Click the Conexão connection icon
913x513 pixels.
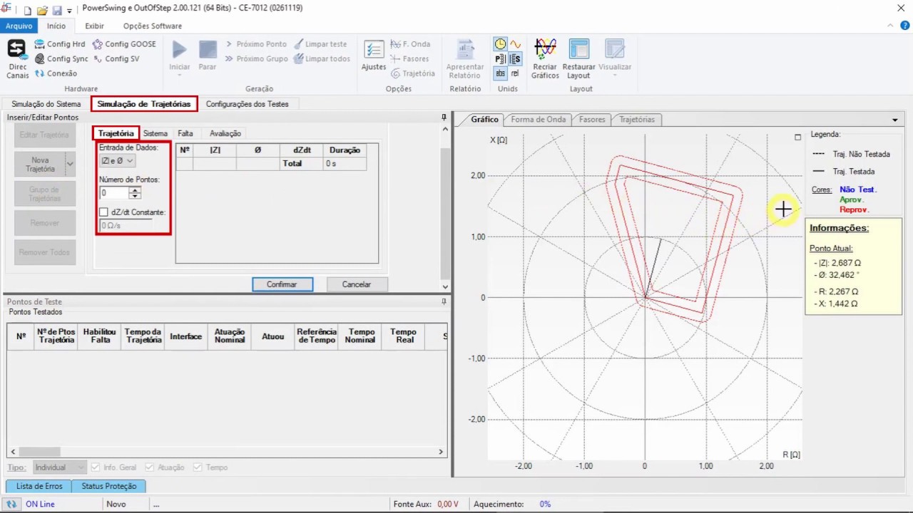pos(40,73)
